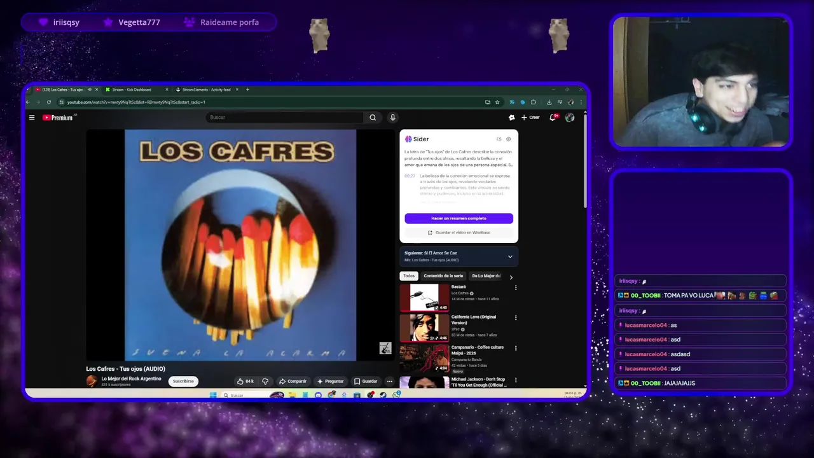814x458 pixels.
Task: Open more options for Bastará video
Action: (516, 288)
